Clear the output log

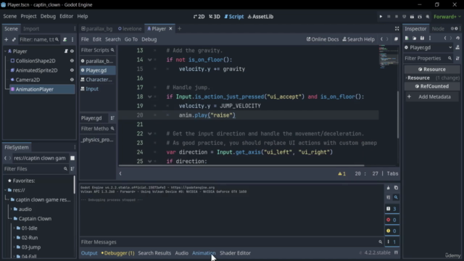tap(389, 188)
